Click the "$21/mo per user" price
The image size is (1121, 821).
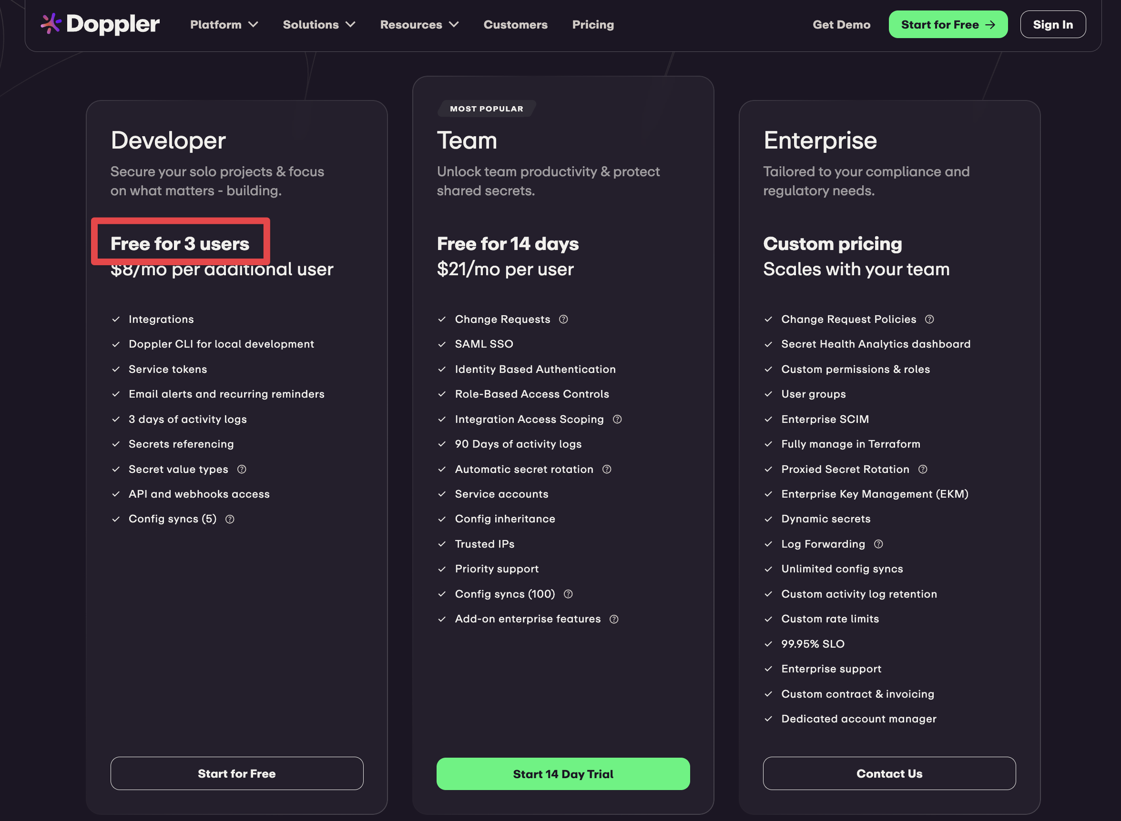pyautogui.click(x=505, y=269)
